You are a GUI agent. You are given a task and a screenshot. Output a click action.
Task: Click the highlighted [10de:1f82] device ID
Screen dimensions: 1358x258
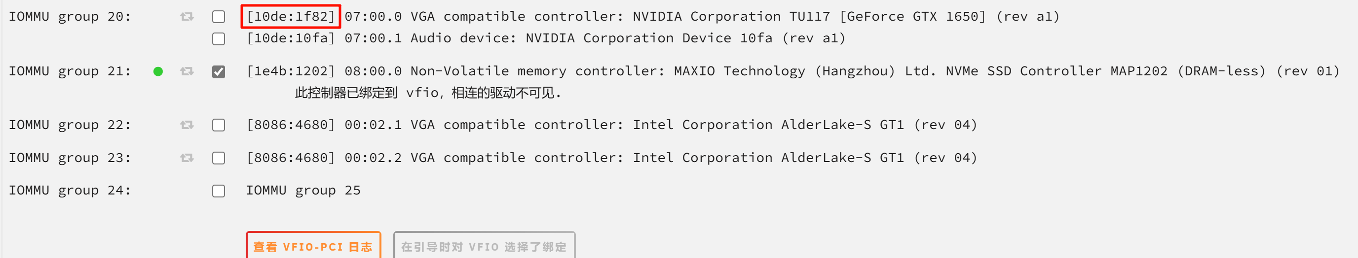pos(291,16)
